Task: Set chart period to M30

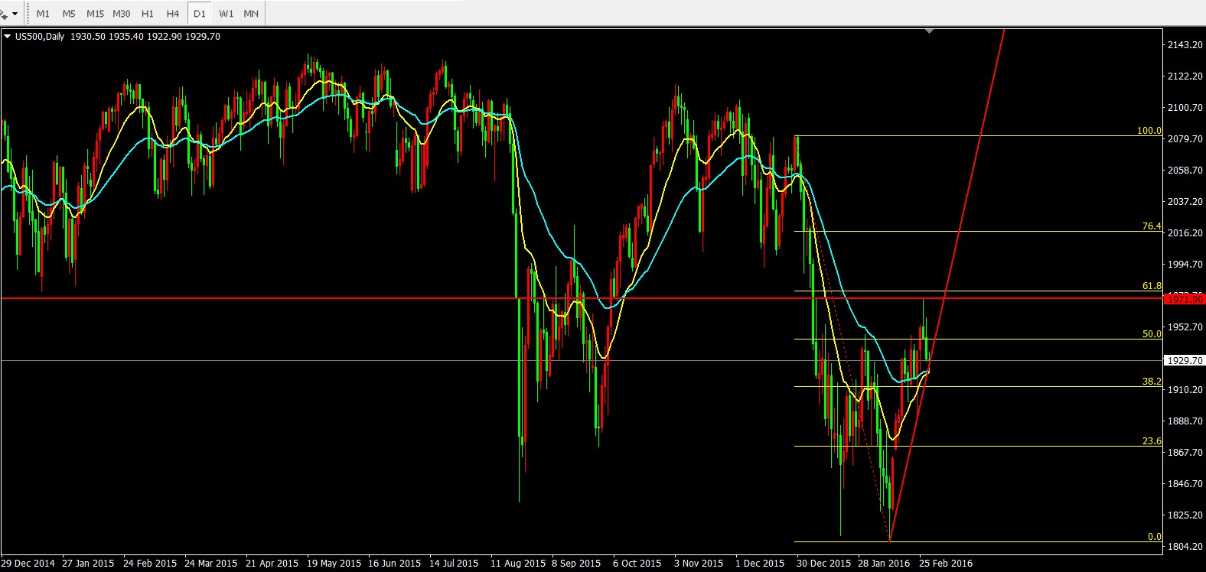Action: 121,13
